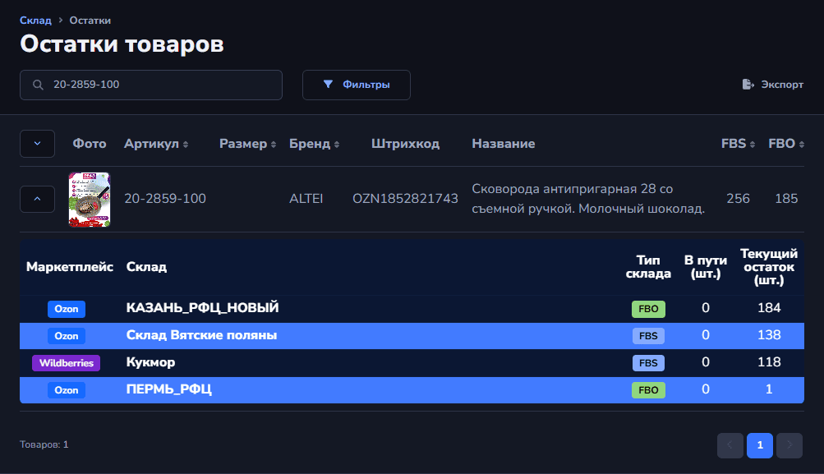The width and height of the screenshot is (824, 474).
Task: Click the Wildberries marketplace badge
Action: tap(66, 363)
